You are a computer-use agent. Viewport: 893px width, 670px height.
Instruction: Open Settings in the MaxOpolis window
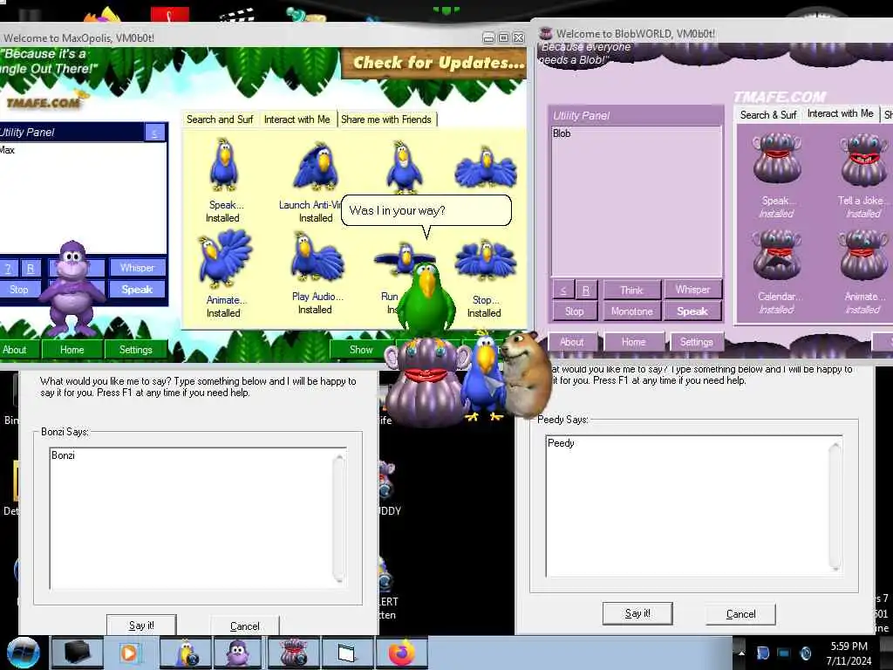pyautogui.click(x=135, y=350)
